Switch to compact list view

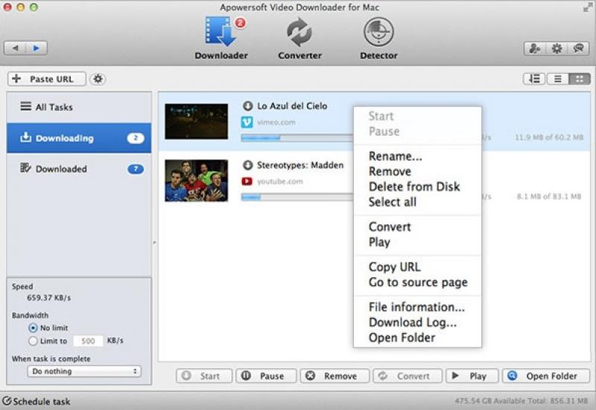[557, 79]
